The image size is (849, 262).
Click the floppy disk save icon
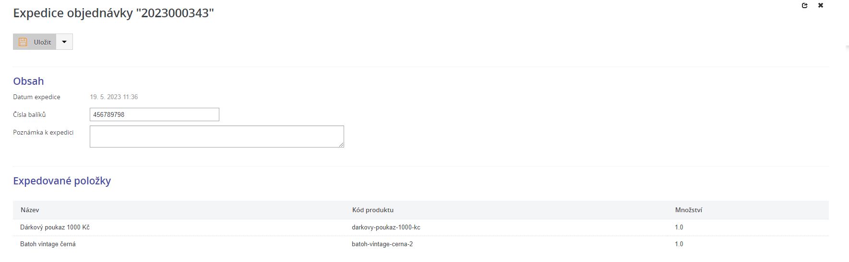tap(23, 42)
